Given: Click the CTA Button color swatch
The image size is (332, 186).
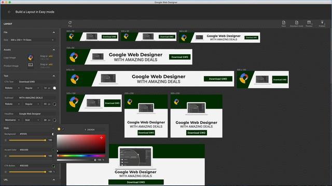Looking at the screenshot, I should coord(53,166).
